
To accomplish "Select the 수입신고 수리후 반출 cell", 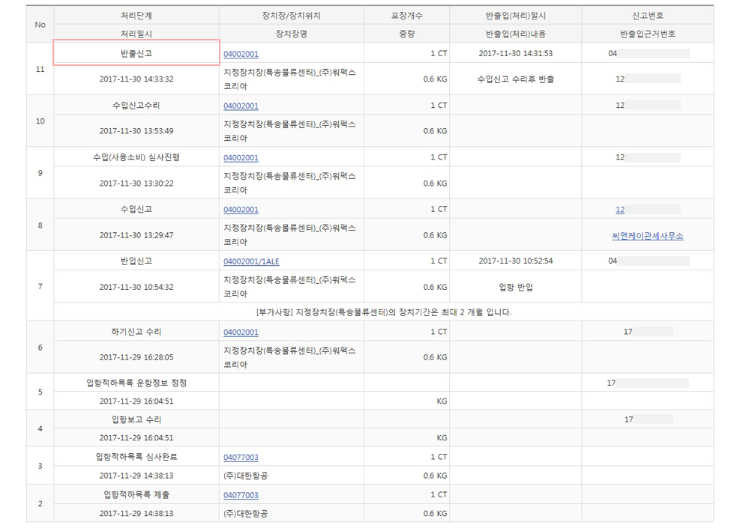I will [515, 79].
